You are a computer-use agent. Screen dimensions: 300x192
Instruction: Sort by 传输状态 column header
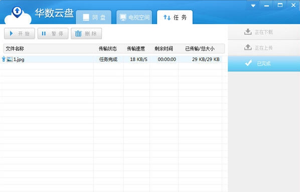(x=108, y=49)
